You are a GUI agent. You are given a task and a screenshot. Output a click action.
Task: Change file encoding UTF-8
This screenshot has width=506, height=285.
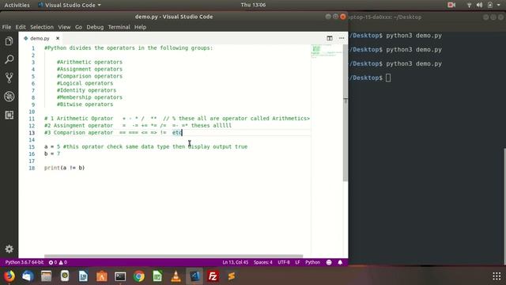click(x=284, y=262)
